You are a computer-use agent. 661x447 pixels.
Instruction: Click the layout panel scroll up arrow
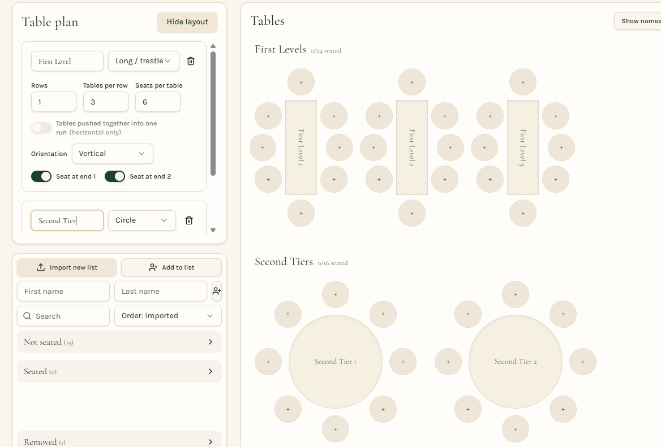pos(213,46)
